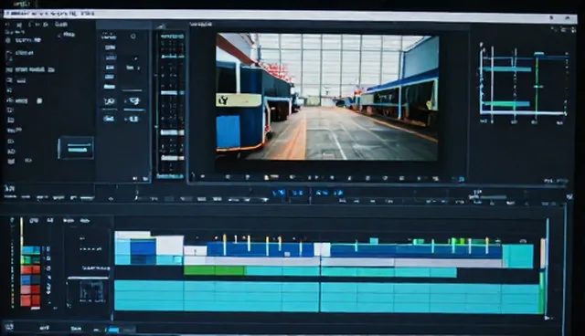Click the leftmost yellow marker on the blue clip

pyautogui.click(x=225, y=245)
